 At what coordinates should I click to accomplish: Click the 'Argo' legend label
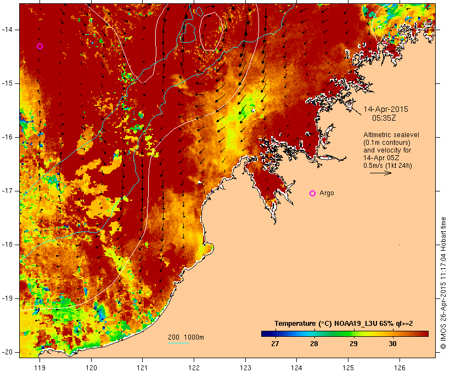point(327,193)
